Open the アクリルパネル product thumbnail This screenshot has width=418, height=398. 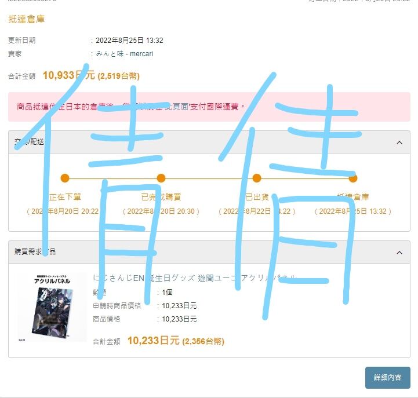click(x=52, y=307)
